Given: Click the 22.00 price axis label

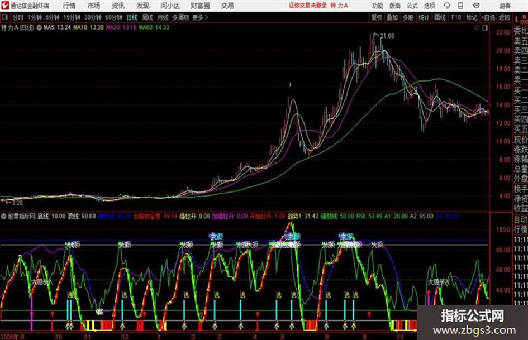Looking at the screenshot, I should click(503, 32).
